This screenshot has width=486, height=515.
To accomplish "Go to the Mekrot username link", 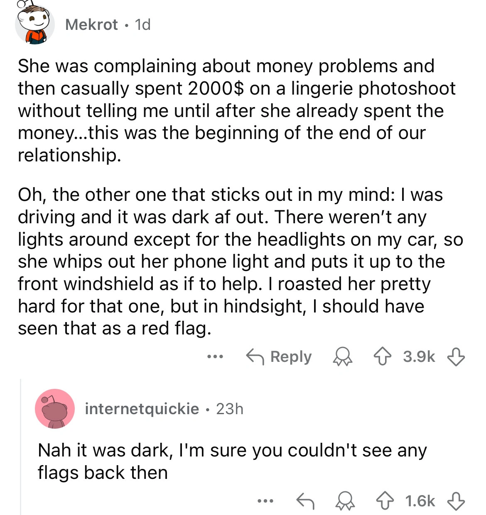I will click(x=91, y=25).
